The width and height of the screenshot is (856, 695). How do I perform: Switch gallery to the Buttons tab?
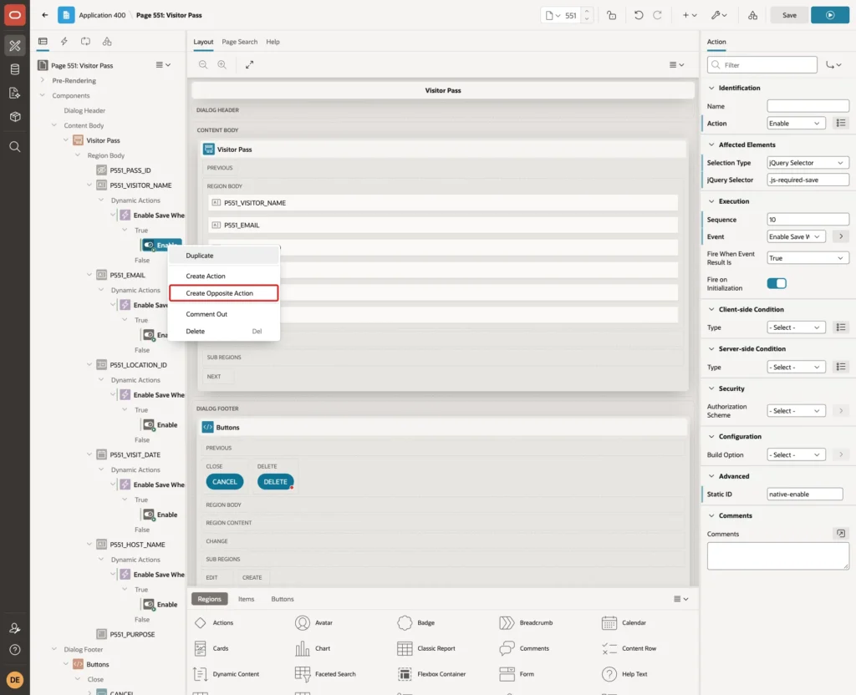pos(283,599)
